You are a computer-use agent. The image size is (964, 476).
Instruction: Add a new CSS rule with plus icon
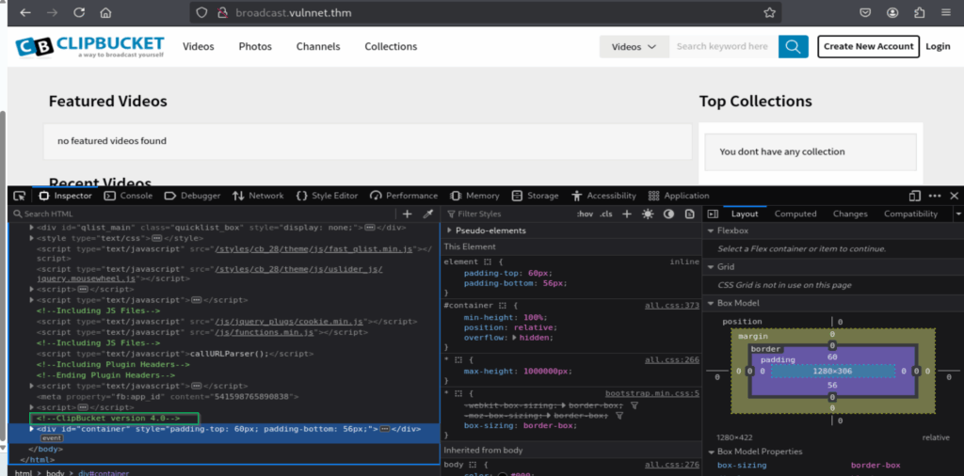coord(626,214)
